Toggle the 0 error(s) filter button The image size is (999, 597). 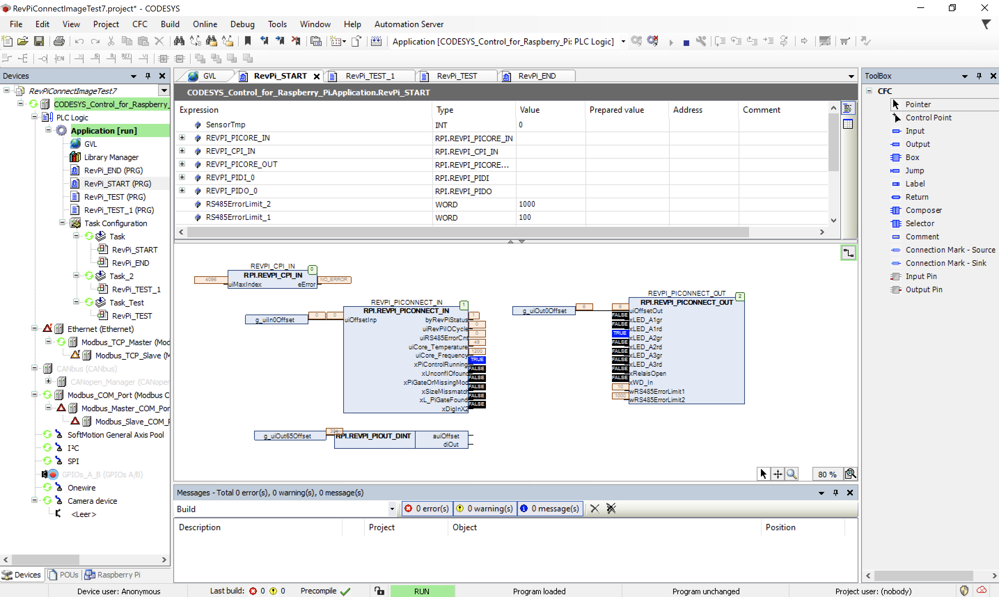pos(427,509)
